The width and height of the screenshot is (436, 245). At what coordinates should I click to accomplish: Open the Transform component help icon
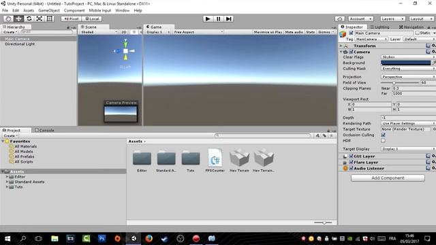[428, 46]
